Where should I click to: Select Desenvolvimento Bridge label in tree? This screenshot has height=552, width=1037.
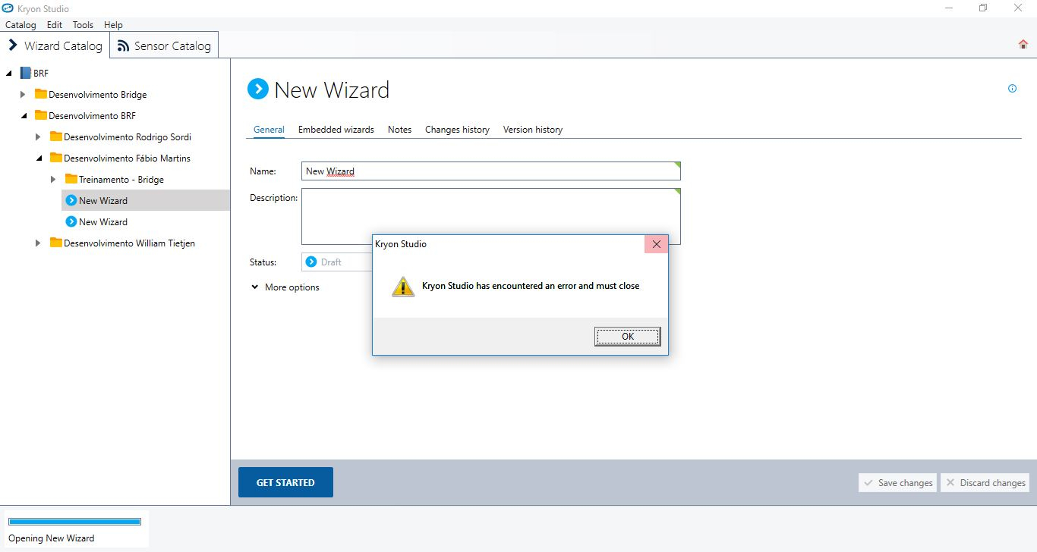[x=98, y=94]
